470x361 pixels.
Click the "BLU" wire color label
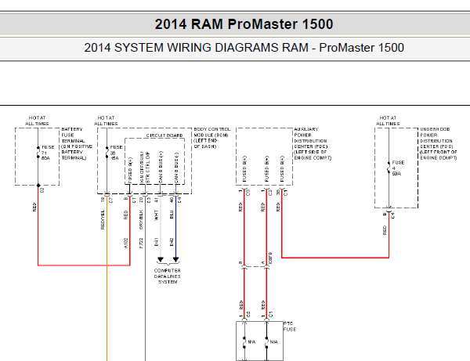click(x=172, y=215)
